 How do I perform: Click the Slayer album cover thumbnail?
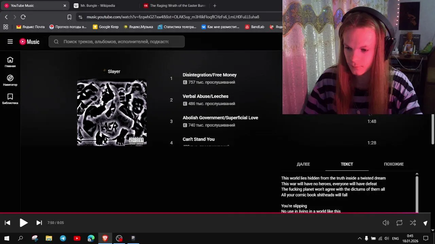pos(112,113)
